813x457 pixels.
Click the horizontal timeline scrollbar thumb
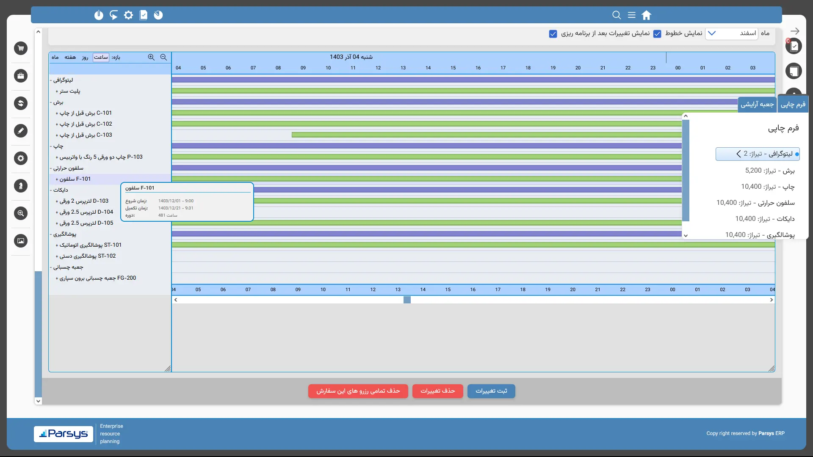tap(407, 300)
